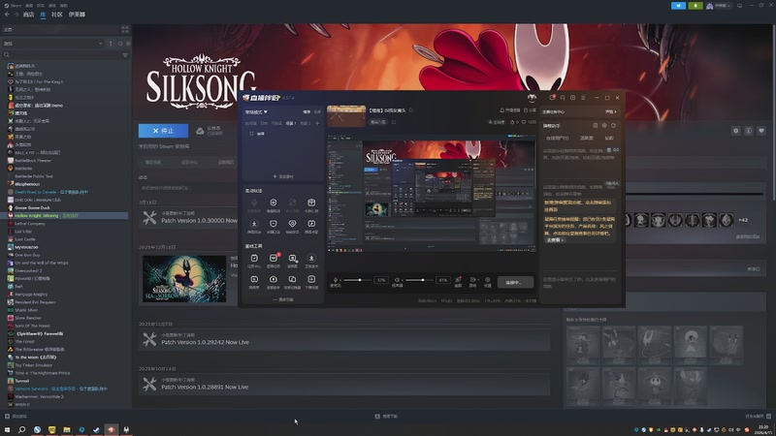Click the edit icon next to the stream title
Screen dimensions: 776x436
(411, 110)
